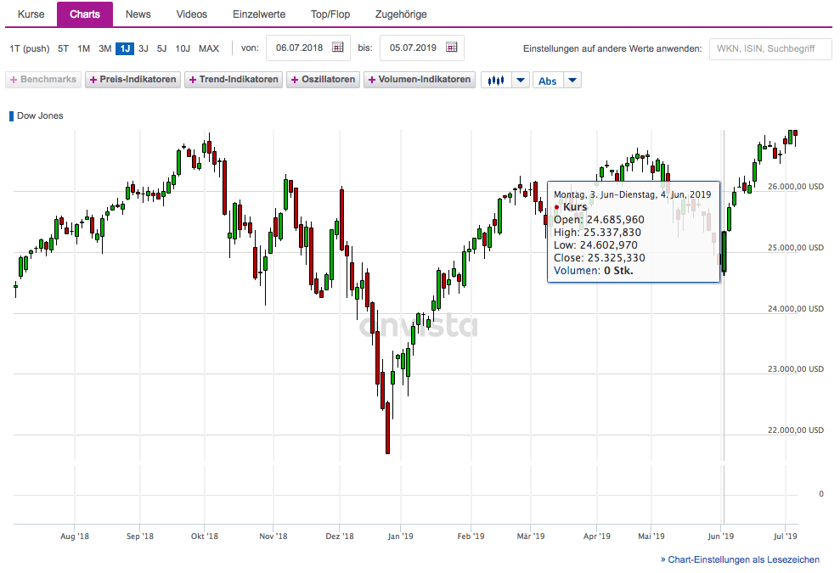Add Volumen-Indikatoren to chart
Screen dimensions: 840x573
419,80
